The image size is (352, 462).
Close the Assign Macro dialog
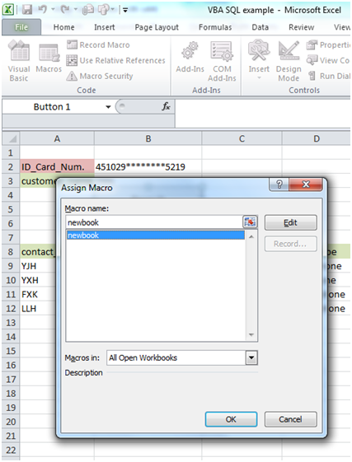point(306,184)
